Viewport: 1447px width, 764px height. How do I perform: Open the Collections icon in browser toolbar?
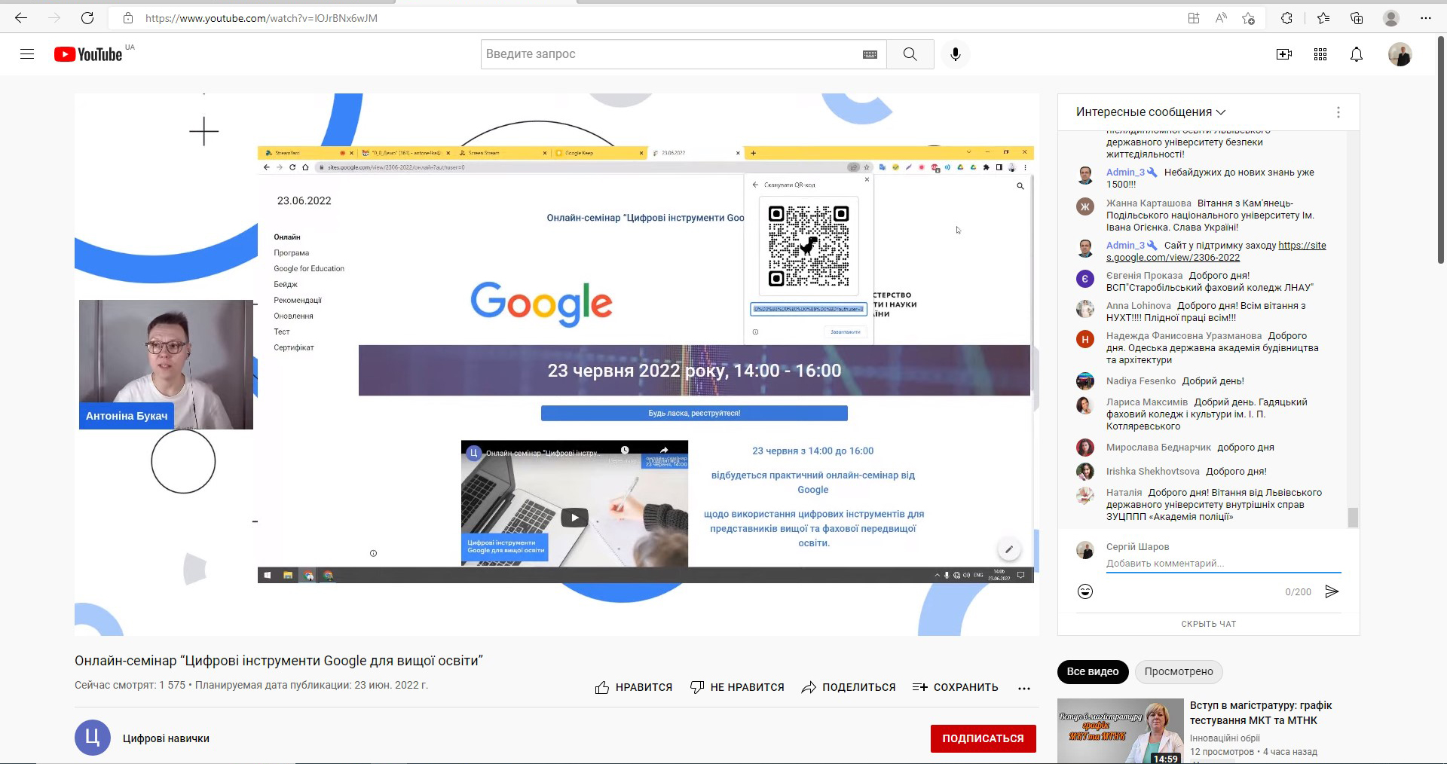1357,18
